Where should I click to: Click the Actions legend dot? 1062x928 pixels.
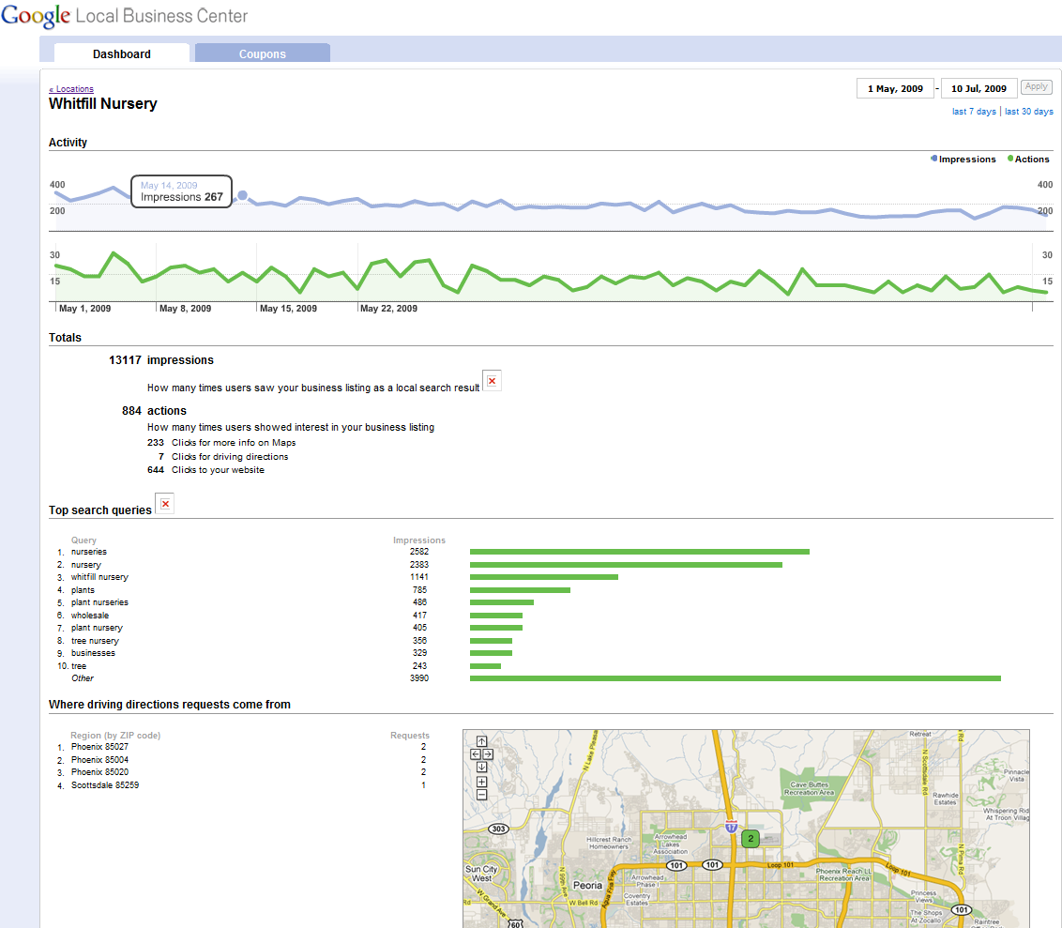[1010, 159]
